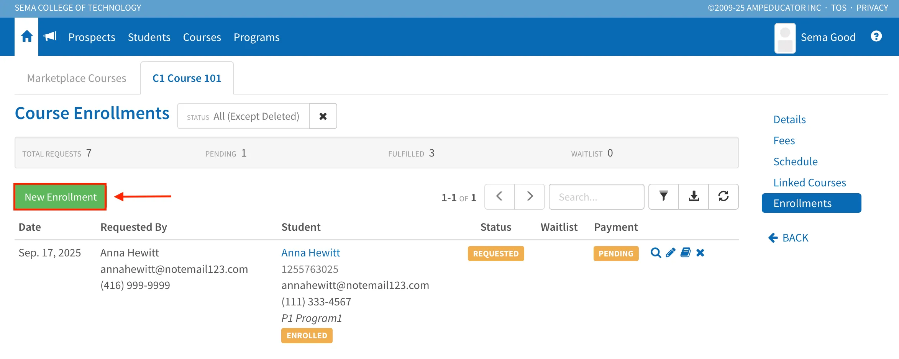
Task: Click the PENDING payment badge
Action: tap(616, 253)
